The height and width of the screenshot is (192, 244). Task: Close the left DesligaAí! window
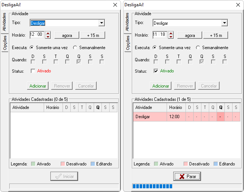pyautogui.click(x=115, y=5)
